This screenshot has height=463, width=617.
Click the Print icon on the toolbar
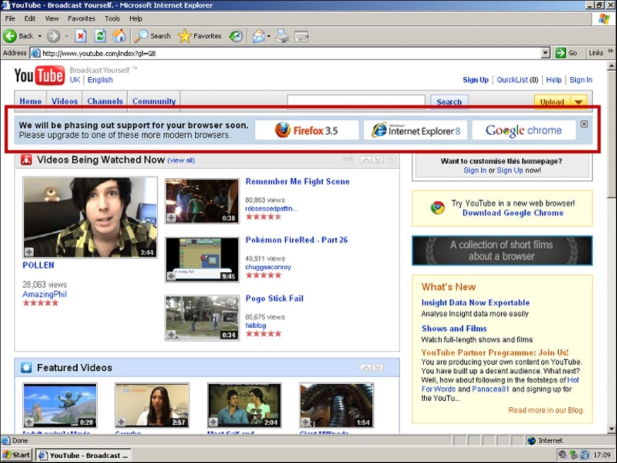pyautogui.click(x=282, y=37)
